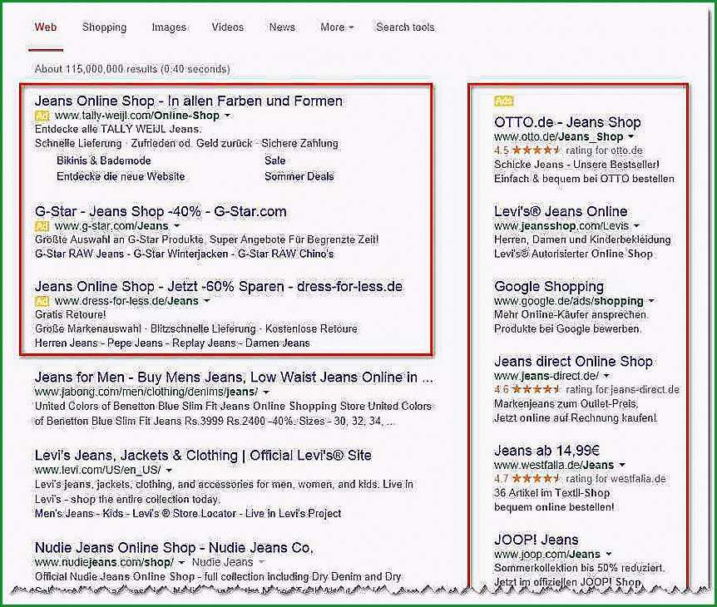Expand dropdown arrow next to nudiejeans.com/shop URL

click(181, 563)
